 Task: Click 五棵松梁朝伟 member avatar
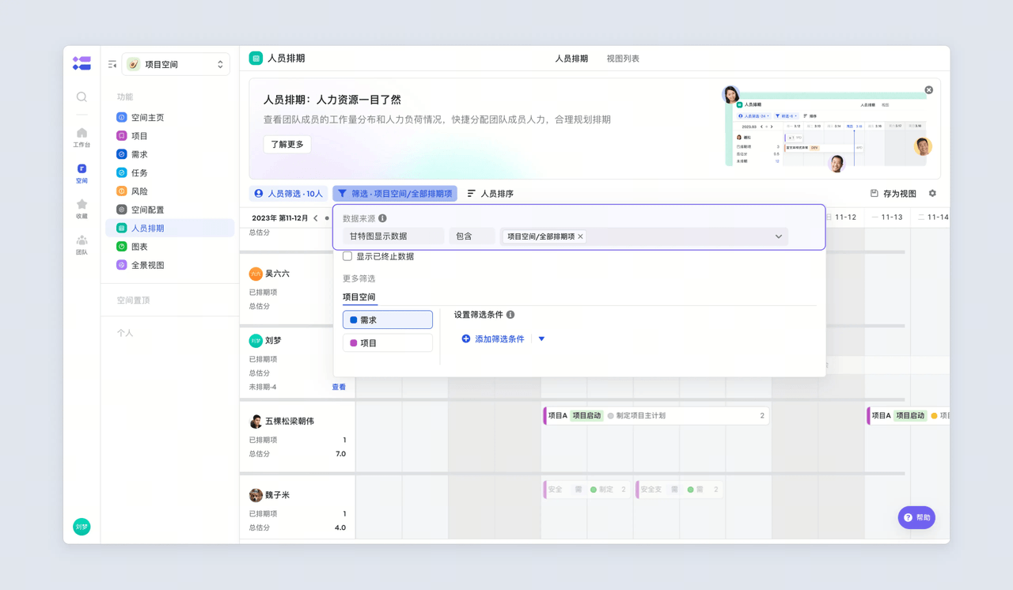coord(256,422)
